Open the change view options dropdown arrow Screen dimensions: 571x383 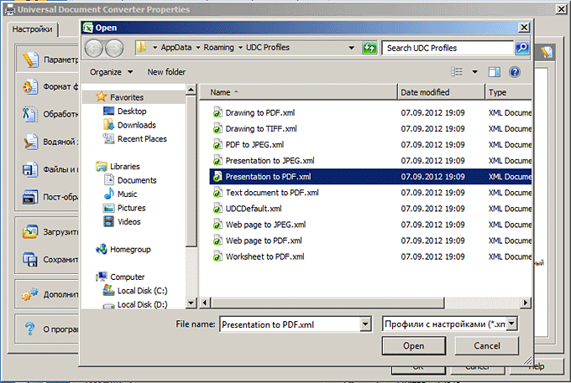(x=475, y=73)
